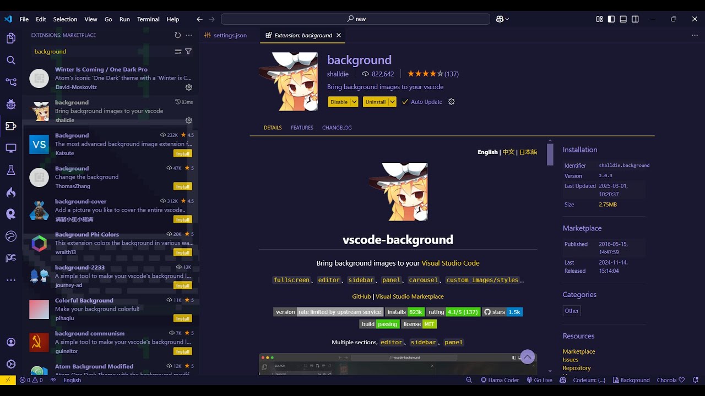Screen dimensions: 705x396
Task: Click Llama Coder status bar item
Action: point(500,380)
